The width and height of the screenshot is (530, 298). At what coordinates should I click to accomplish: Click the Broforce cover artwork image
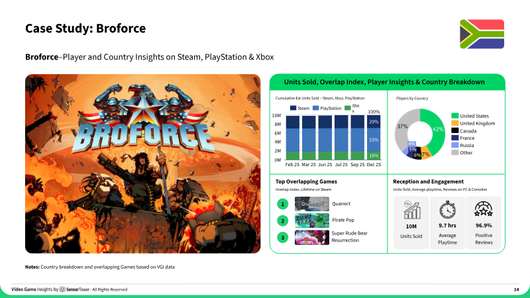[142, 164]
